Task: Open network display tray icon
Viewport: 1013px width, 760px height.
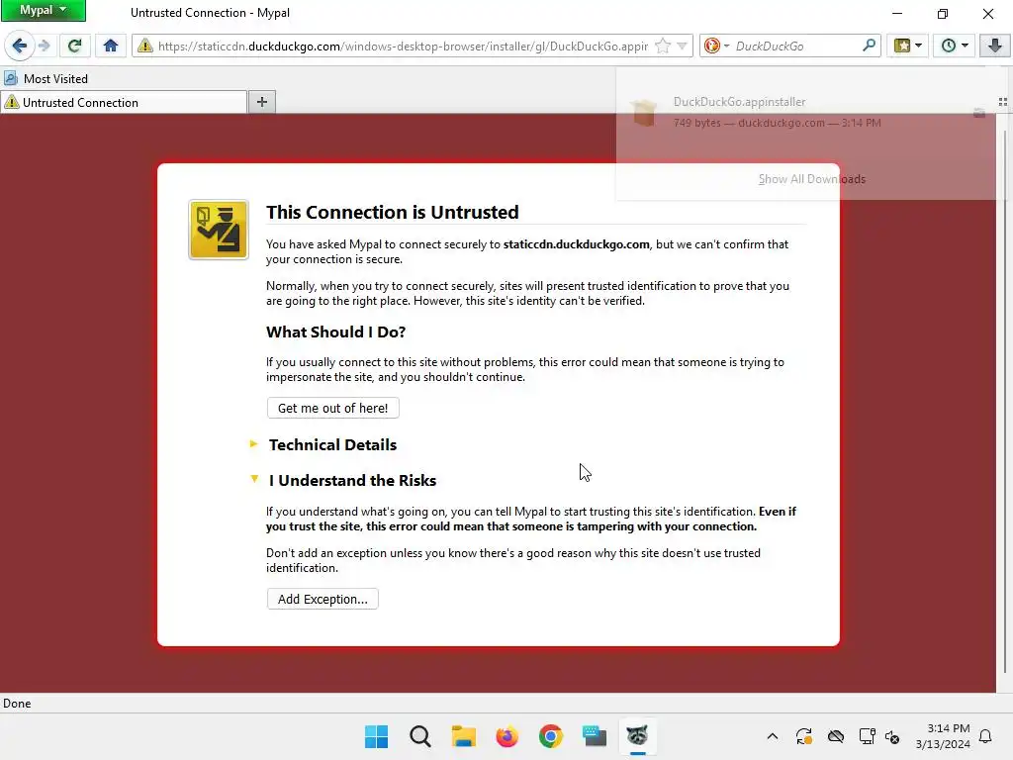Action: [867, 736]
